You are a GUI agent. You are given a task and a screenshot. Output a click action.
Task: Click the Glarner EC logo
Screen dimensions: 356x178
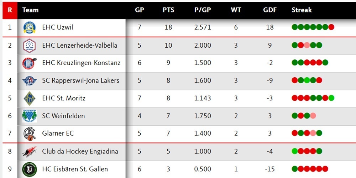(29, 133)
